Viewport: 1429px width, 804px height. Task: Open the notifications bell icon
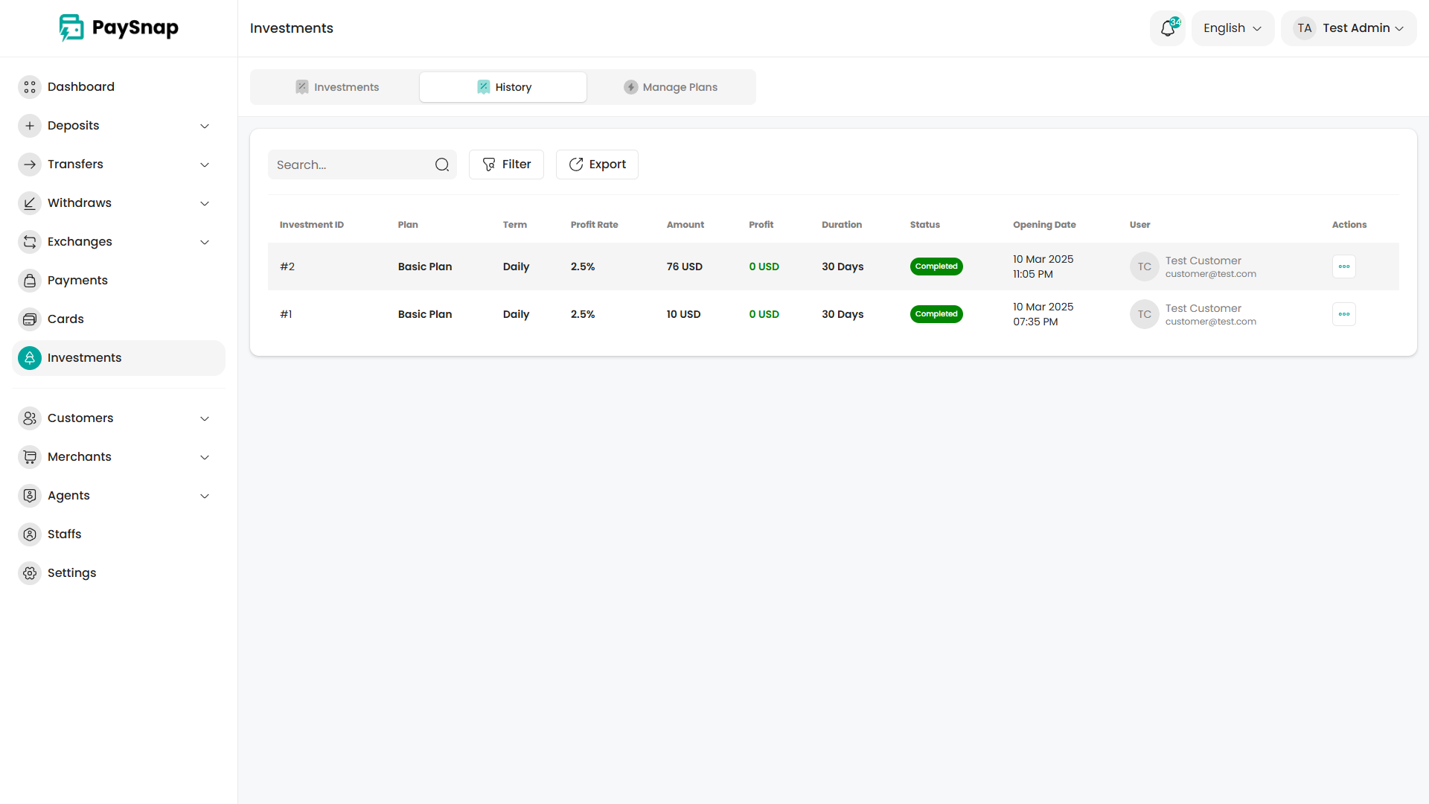[x=1167, y=28]
